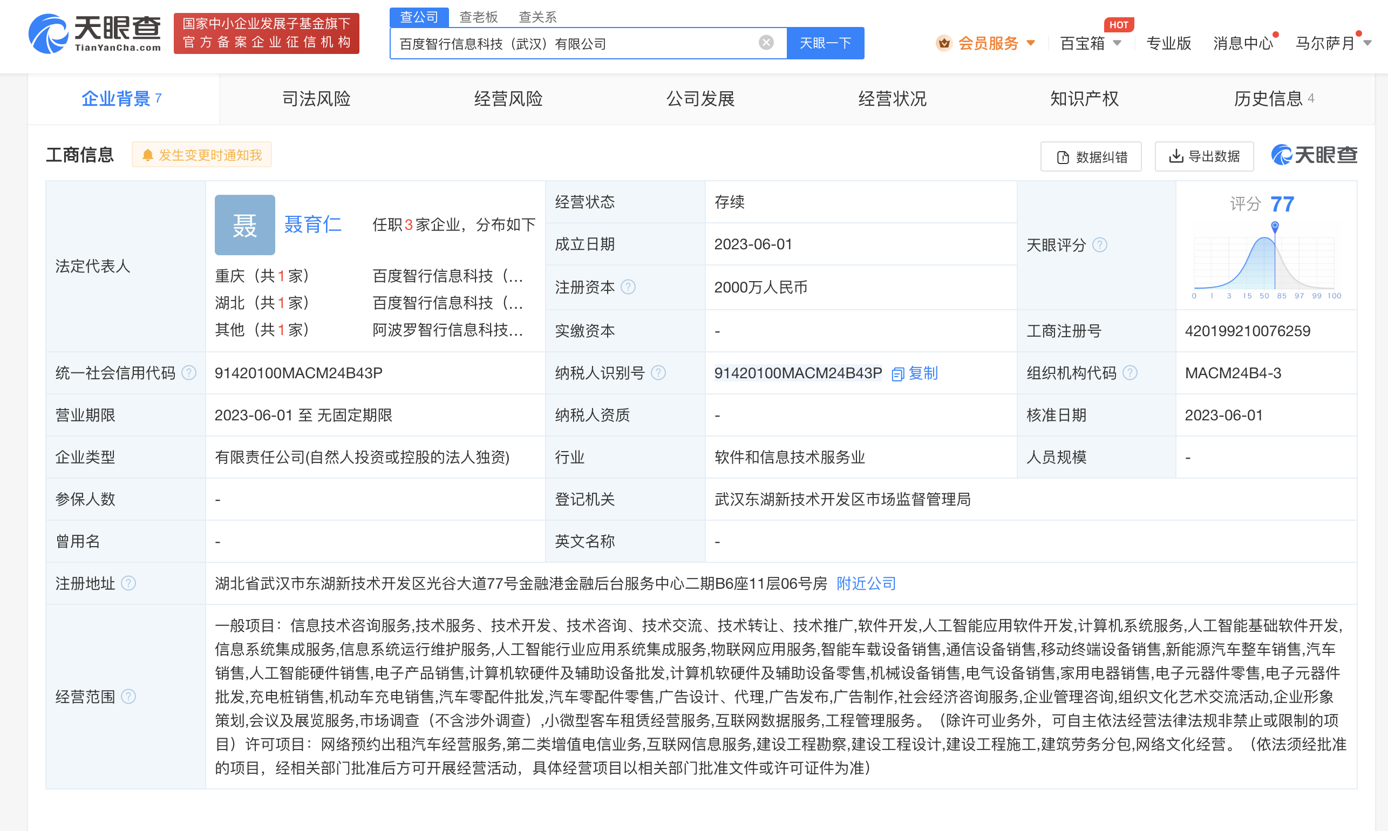Open help icon next to 天眼评分
Screen dimensions: 1388x831
[1100, 244]
